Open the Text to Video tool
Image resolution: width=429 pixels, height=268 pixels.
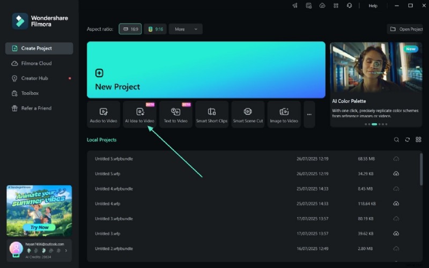[175, 114]
